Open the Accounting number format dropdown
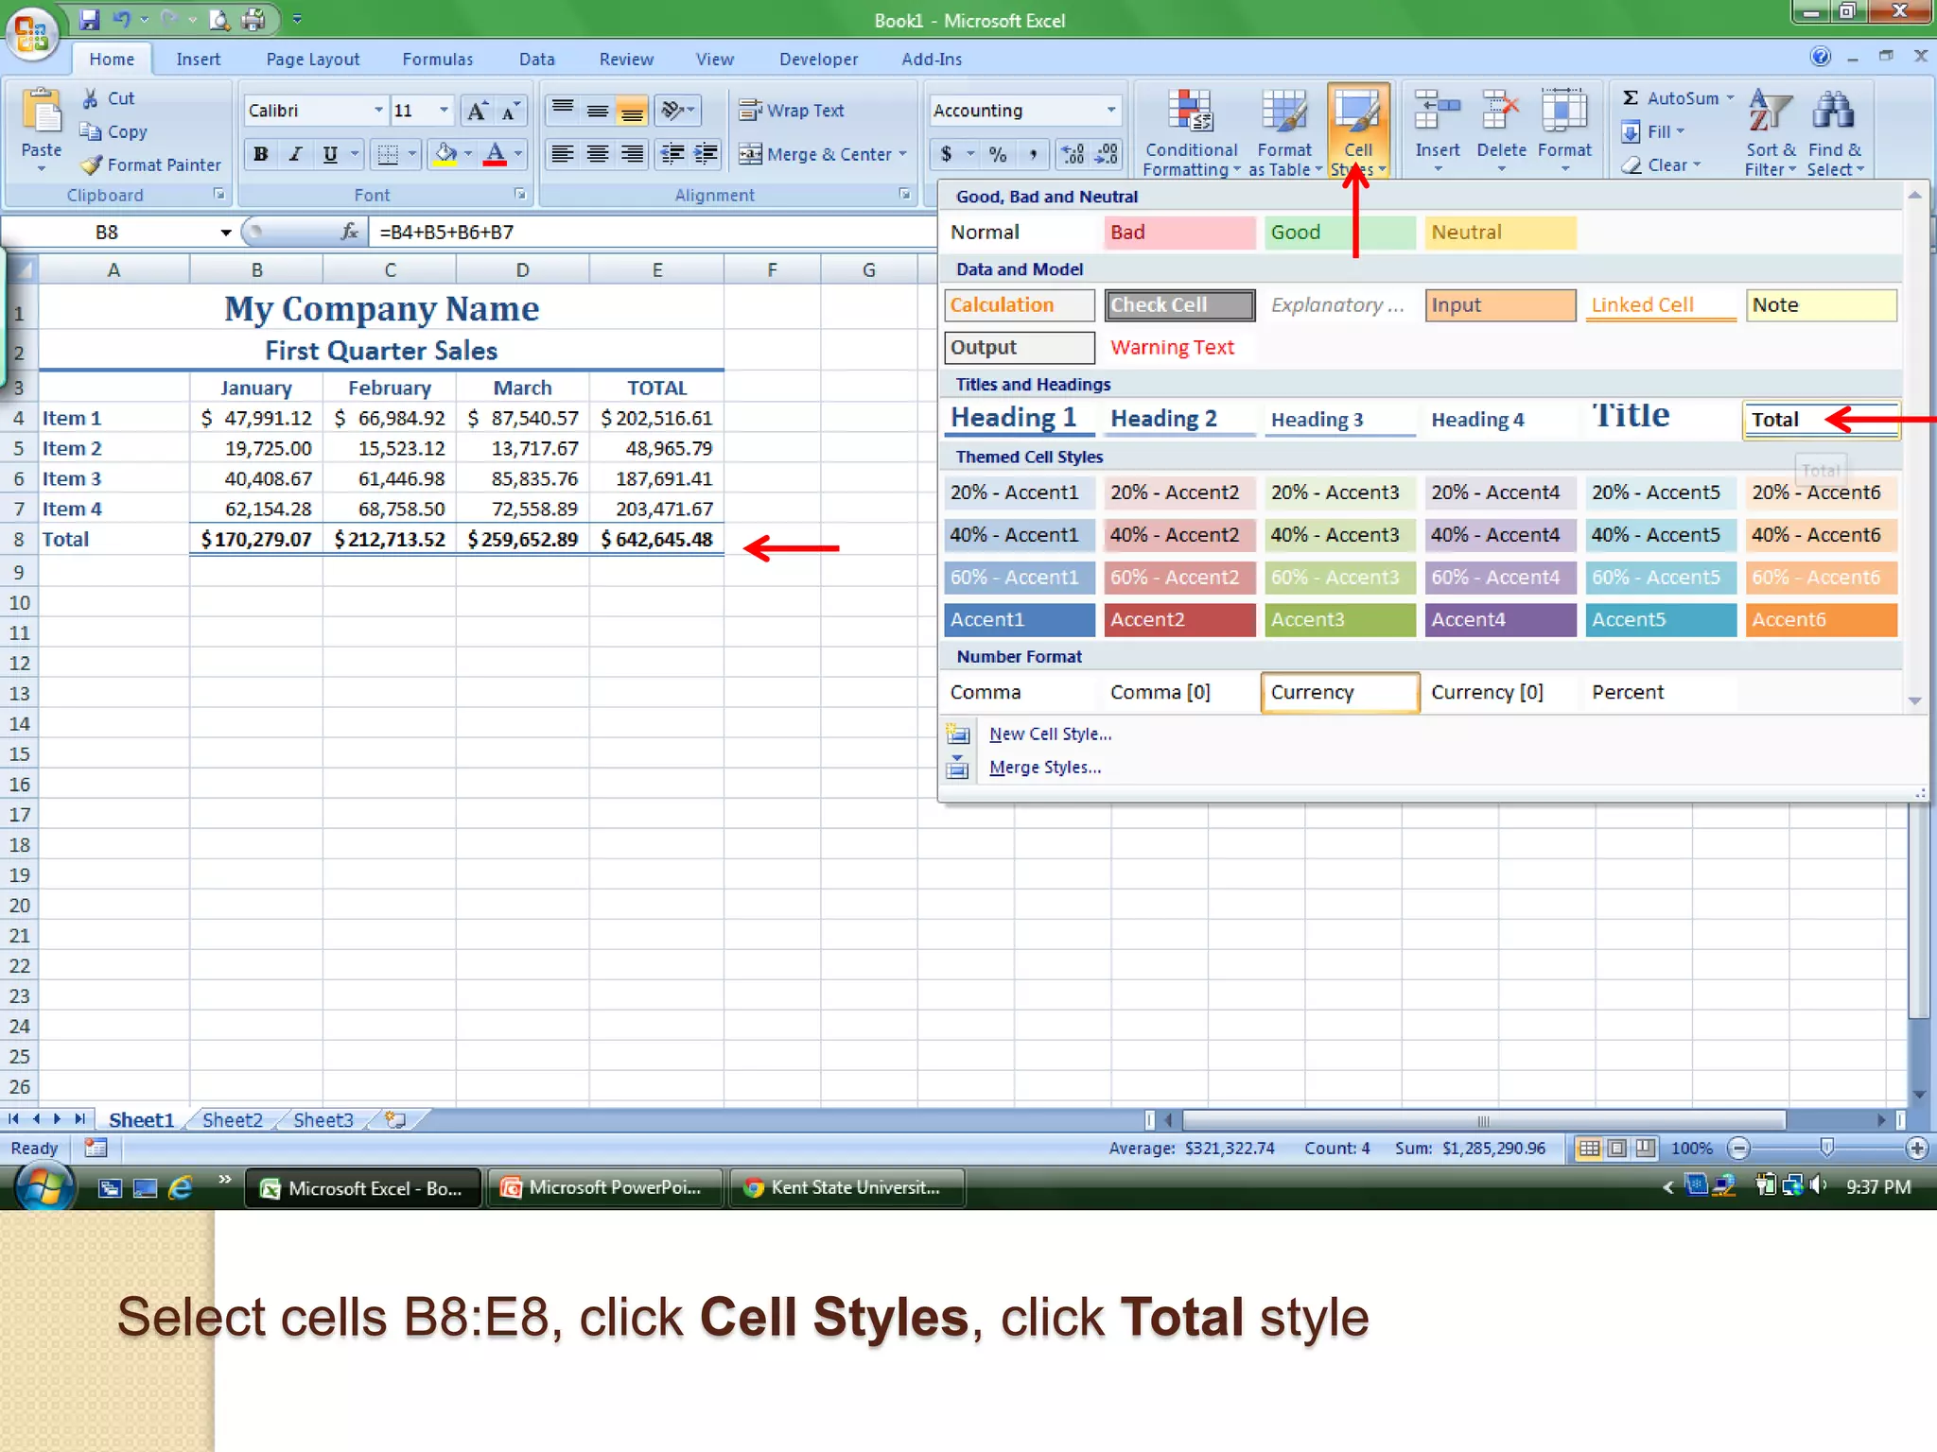 pyautogui.click(x=1110, y=111)
